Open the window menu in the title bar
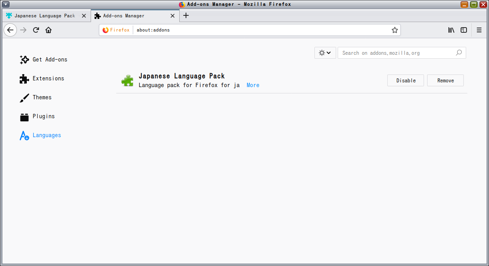The height and width of the screenshot is (266, 489). 6,4
